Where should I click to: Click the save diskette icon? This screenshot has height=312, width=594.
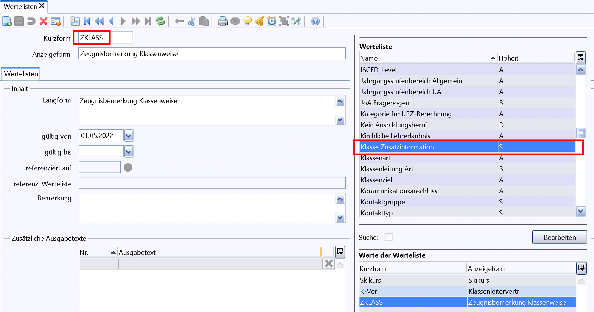(19, 21)
